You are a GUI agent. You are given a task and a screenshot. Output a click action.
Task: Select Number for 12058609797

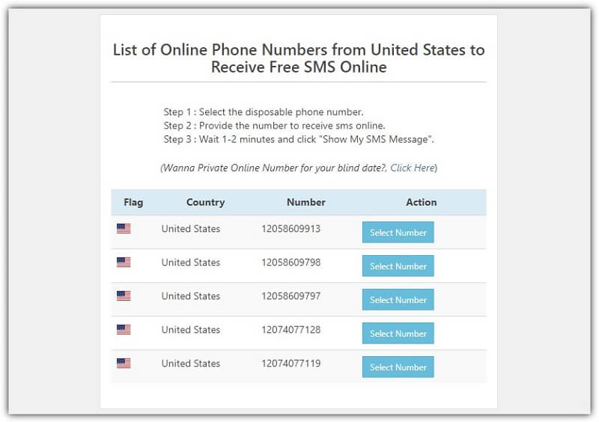(398, 299)
